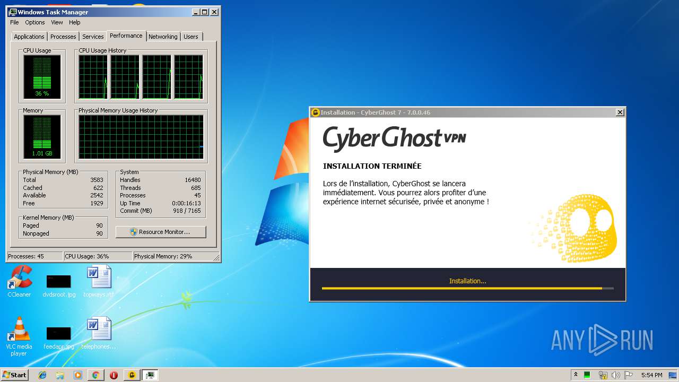Click the CyberGhost taskbar button

tap(132, 375)
